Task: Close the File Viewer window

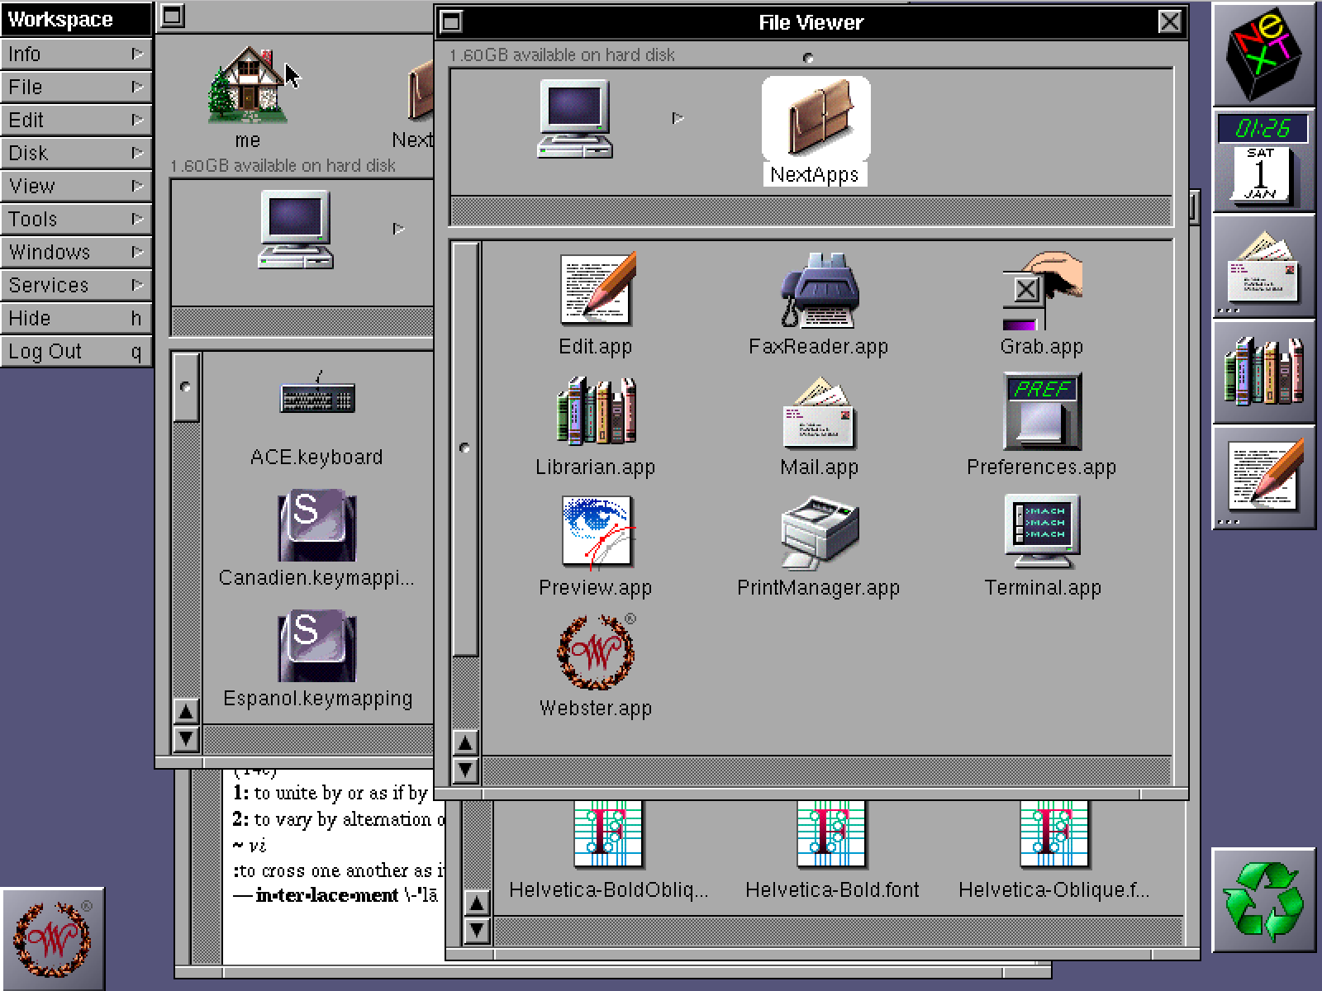Action: [1170, 21]
